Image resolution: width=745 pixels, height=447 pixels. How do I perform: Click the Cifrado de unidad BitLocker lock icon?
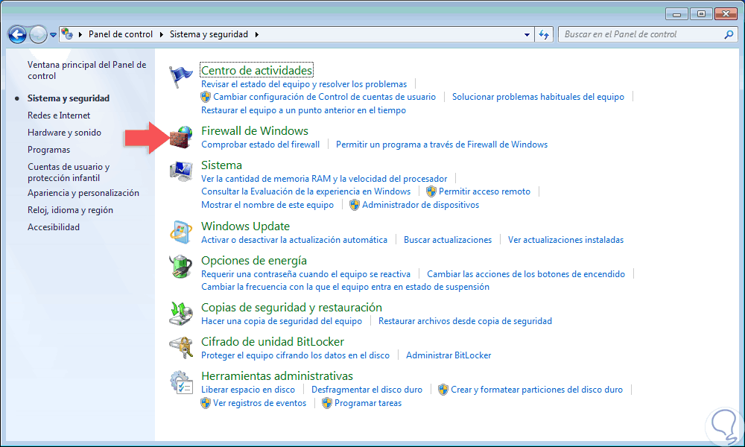click(181, 348)
